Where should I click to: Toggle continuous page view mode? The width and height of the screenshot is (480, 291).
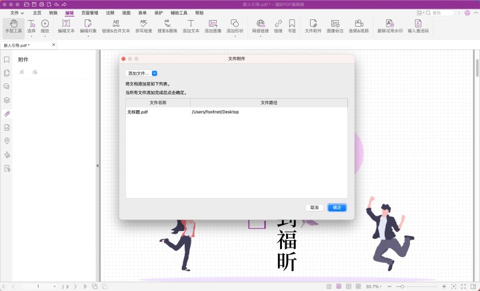pyautogui.click(x=339, y=286)
